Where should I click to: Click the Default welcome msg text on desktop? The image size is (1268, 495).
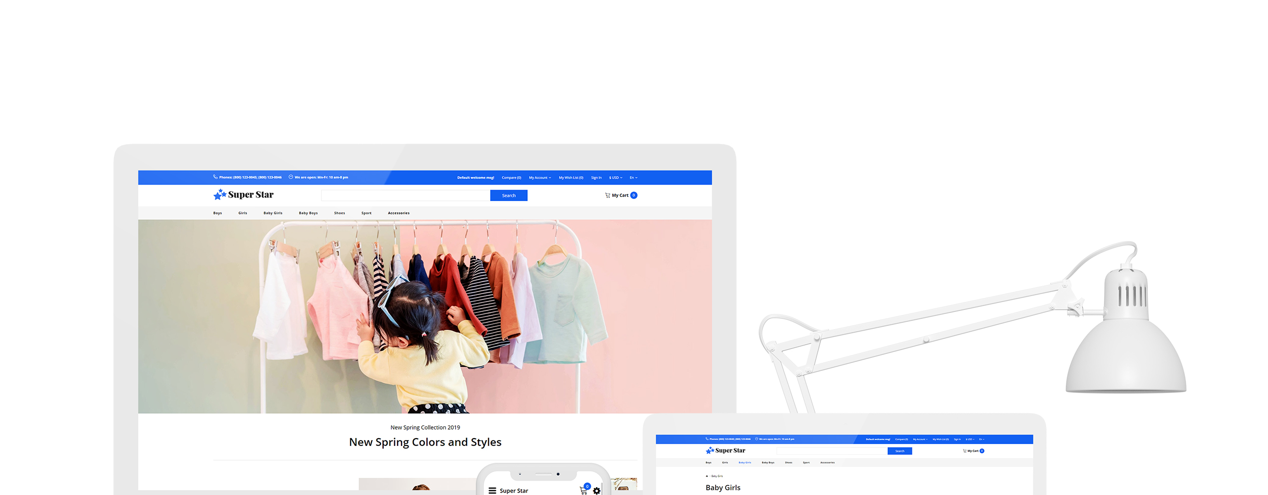(x=475, y=178)
